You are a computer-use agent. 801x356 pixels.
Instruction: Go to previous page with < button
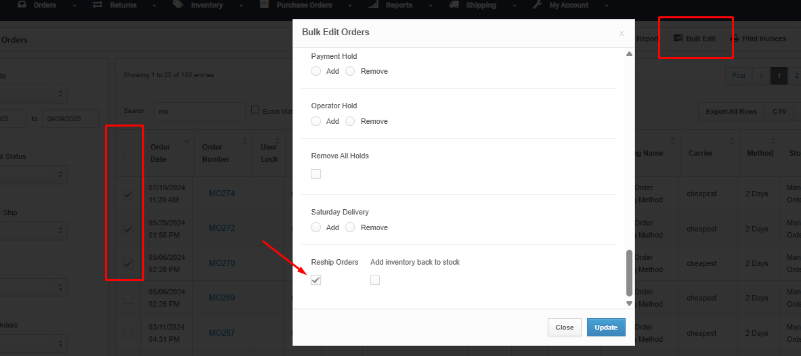pos(761,76)
